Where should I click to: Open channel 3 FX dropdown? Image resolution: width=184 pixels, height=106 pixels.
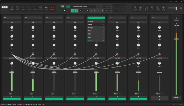(54, 18)
